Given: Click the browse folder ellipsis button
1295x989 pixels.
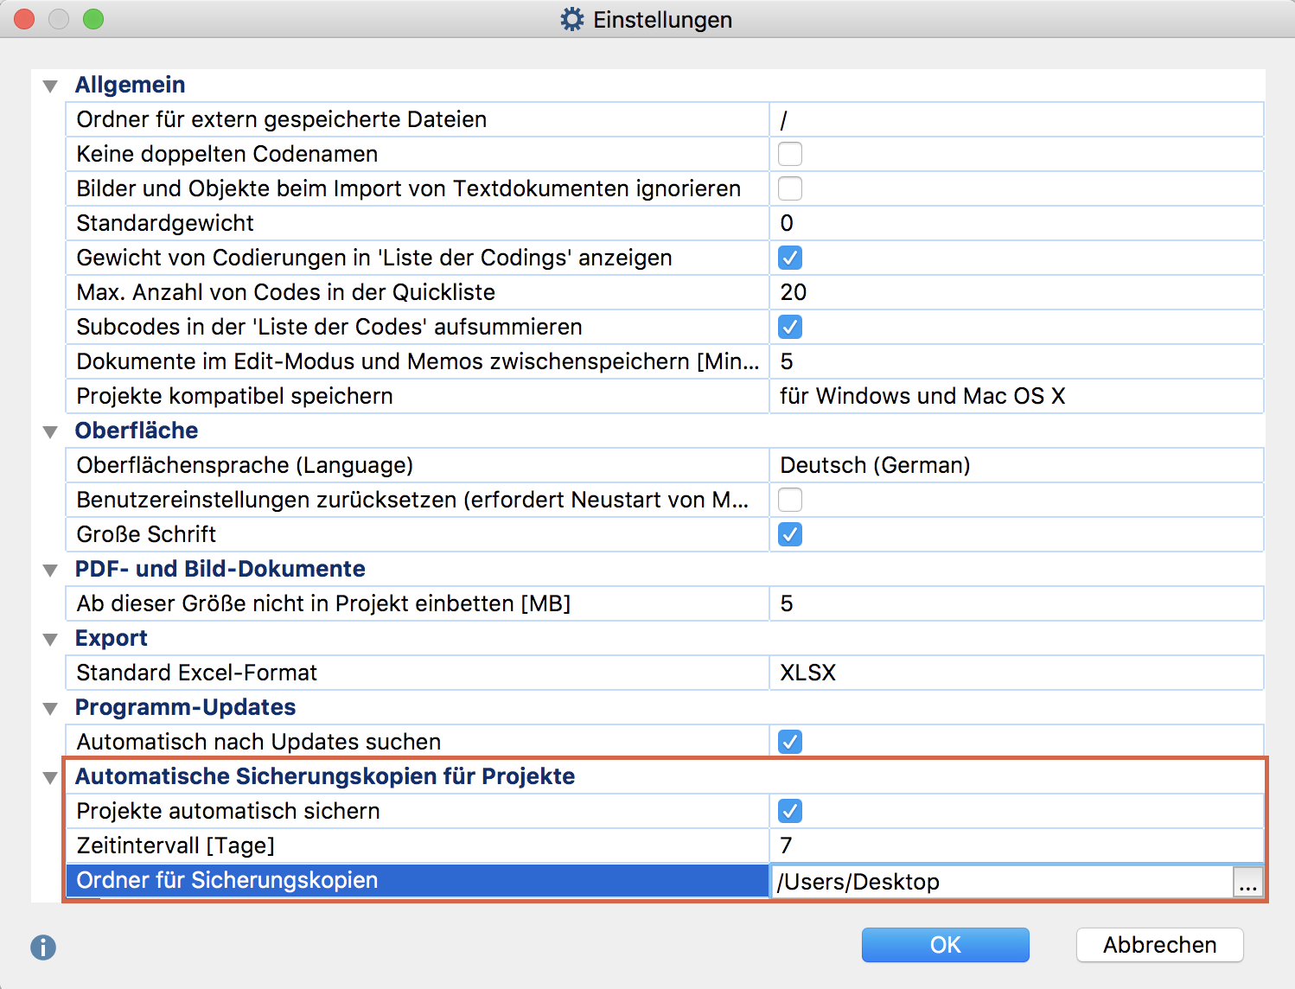Looking at the screenshot, I should (1247, 882).
